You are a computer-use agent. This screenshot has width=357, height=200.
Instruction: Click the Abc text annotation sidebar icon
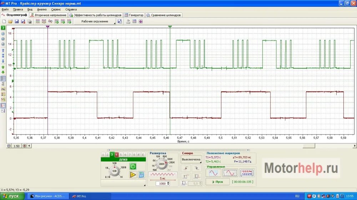[x=3, y=89]
